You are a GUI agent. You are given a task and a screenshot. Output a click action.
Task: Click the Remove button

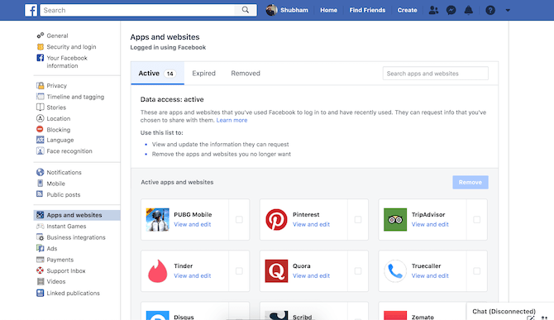tap(470, 182)
